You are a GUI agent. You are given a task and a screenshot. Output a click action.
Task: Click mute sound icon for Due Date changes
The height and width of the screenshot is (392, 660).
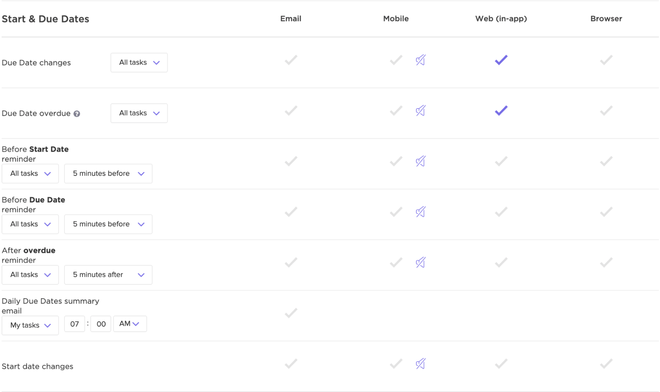pos(420,60)
